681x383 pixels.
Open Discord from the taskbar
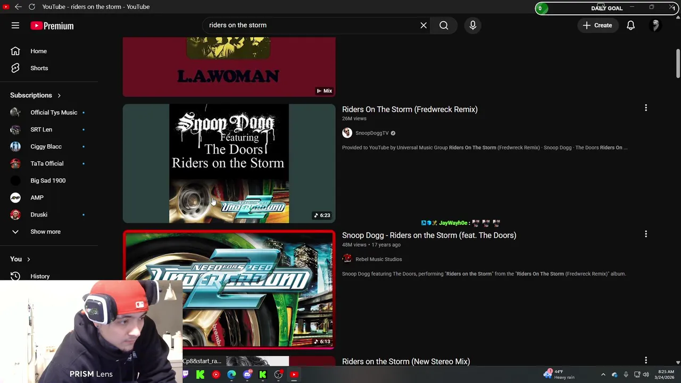click(247, 374)
